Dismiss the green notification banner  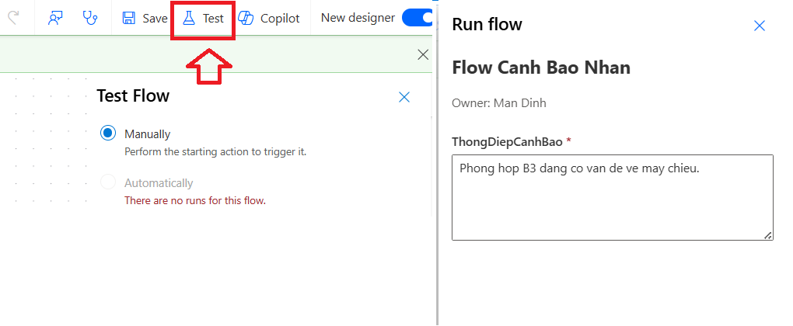[423, 54]
